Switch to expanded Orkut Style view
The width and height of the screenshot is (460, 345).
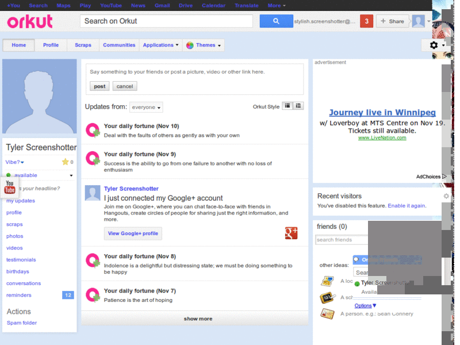coord(287,106)
